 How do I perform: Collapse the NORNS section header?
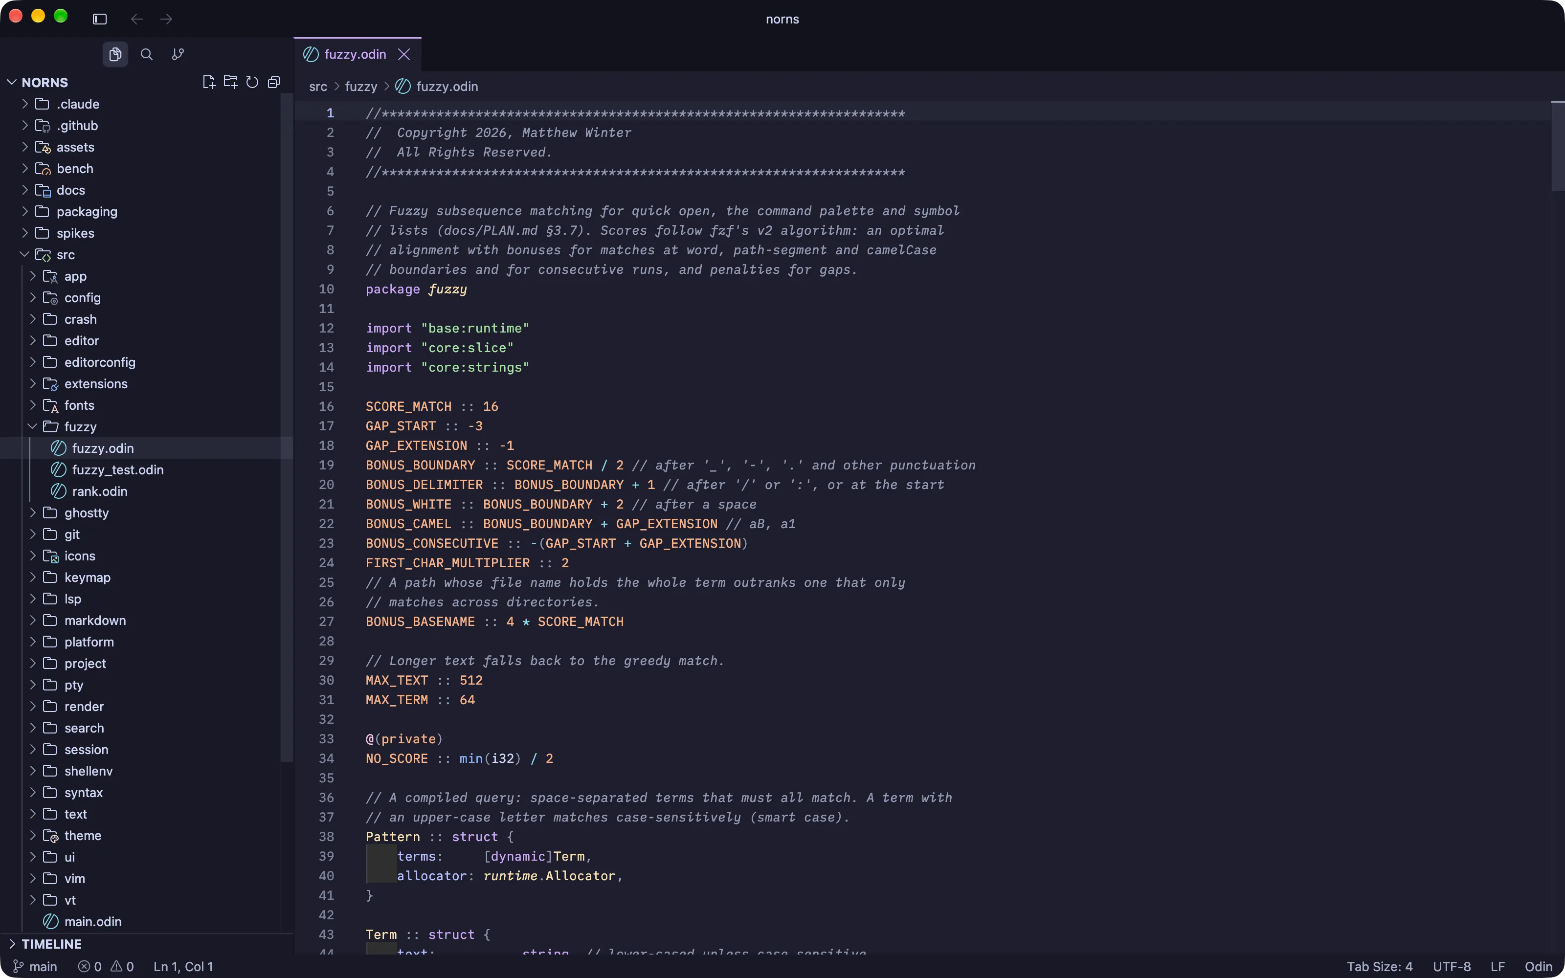[x=12, y=82]
